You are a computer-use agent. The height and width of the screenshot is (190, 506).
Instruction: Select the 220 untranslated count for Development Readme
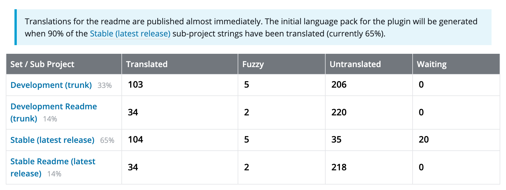click(339, 112)
